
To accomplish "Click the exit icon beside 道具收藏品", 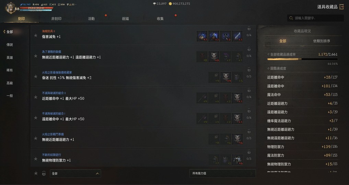I will [x=342, y=7].
